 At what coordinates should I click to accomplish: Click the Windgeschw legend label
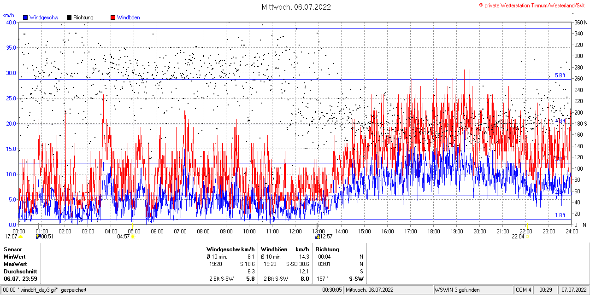pyautogui.click(x=44, y=17)
